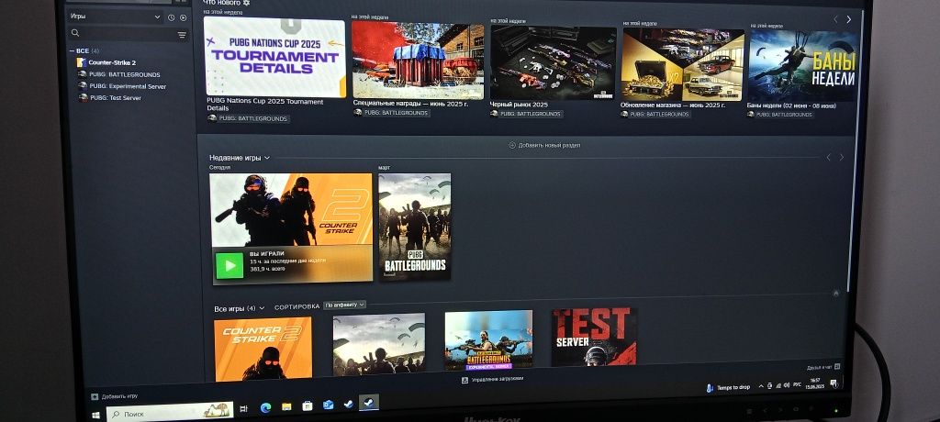Open Counter-Strike 2 recent game banner
Screen dimensions: 940x422
click(x=291, y=228)
